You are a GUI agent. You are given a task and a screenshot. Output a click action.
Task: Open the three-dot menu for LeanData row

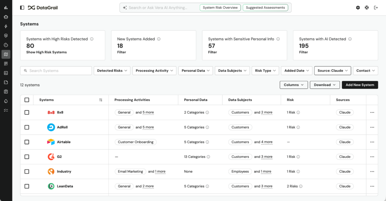click(x=372, y=186)
